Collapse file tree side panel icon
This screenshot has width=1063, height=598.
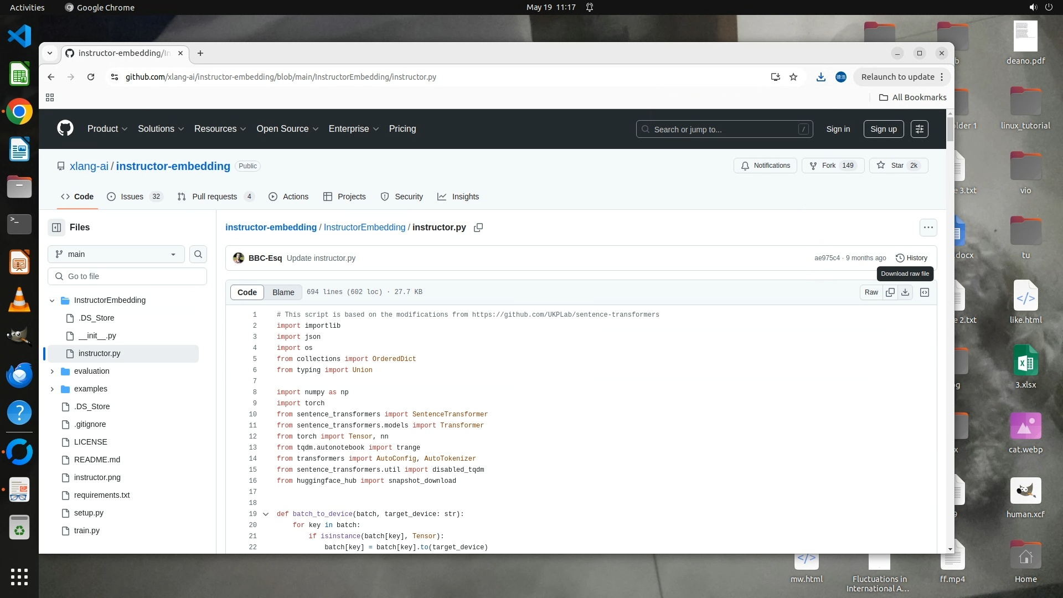56,228
